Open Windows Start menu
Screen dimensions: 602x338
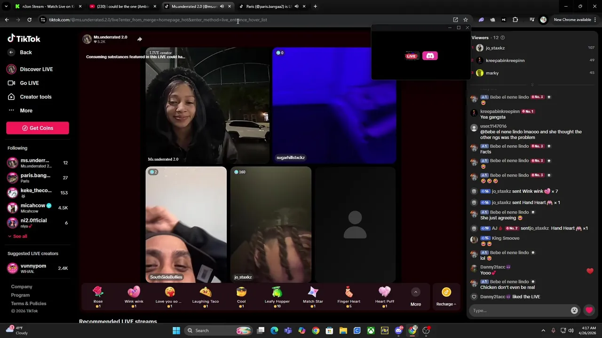pos(176,330)
